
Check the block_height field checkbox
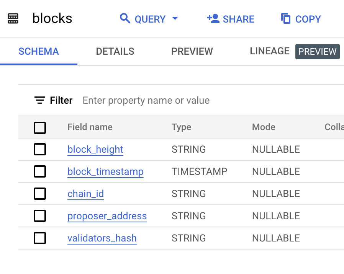tap(40, 149)
